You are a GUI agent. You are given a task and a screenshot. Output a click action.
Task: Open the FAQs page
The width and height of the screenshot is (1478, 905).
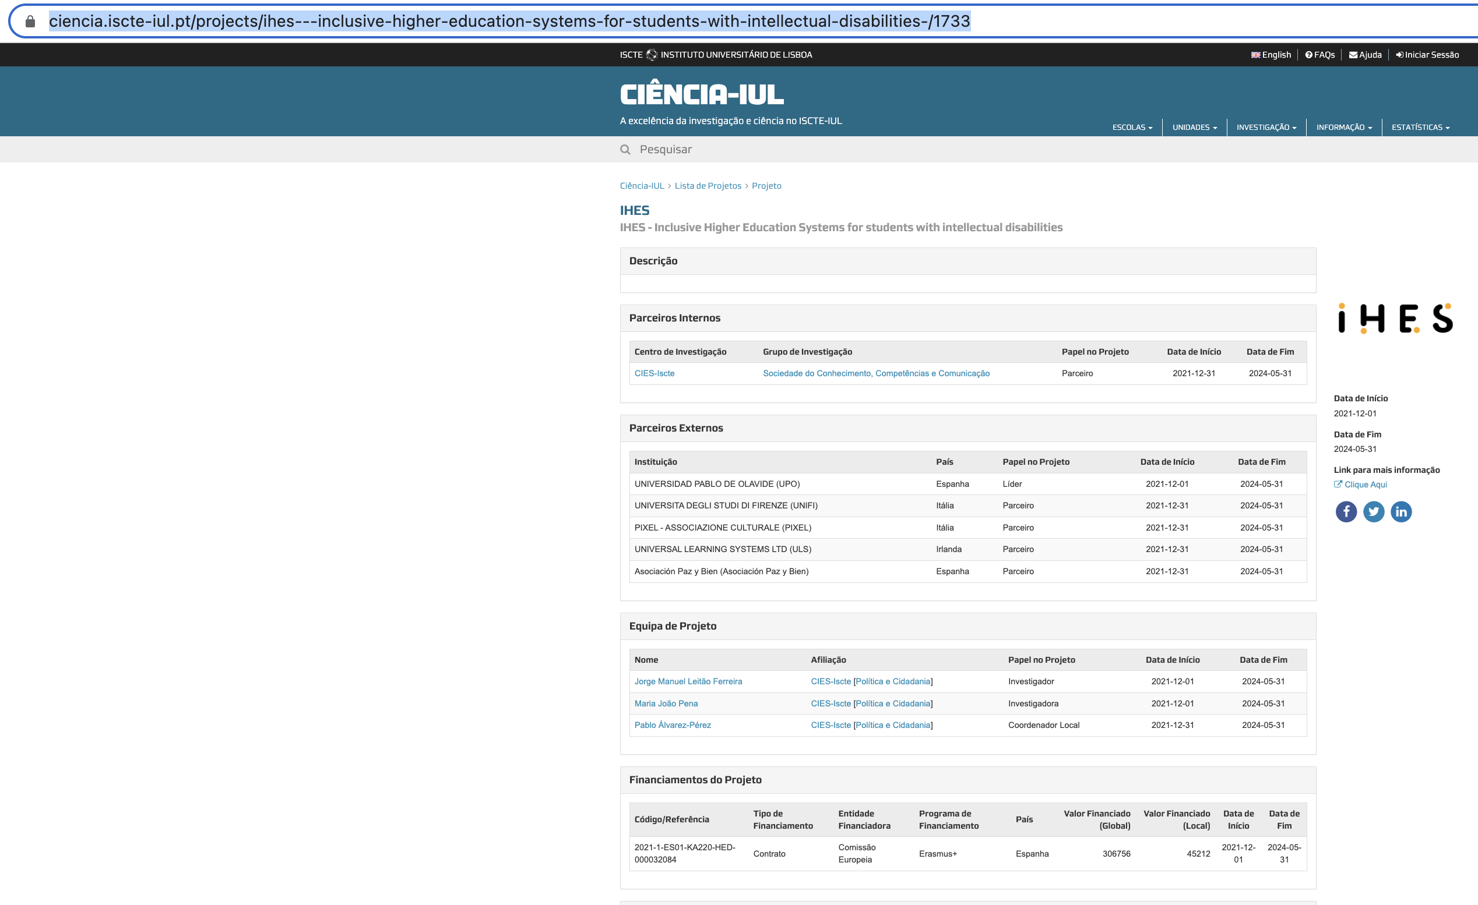pos(1319,55)
